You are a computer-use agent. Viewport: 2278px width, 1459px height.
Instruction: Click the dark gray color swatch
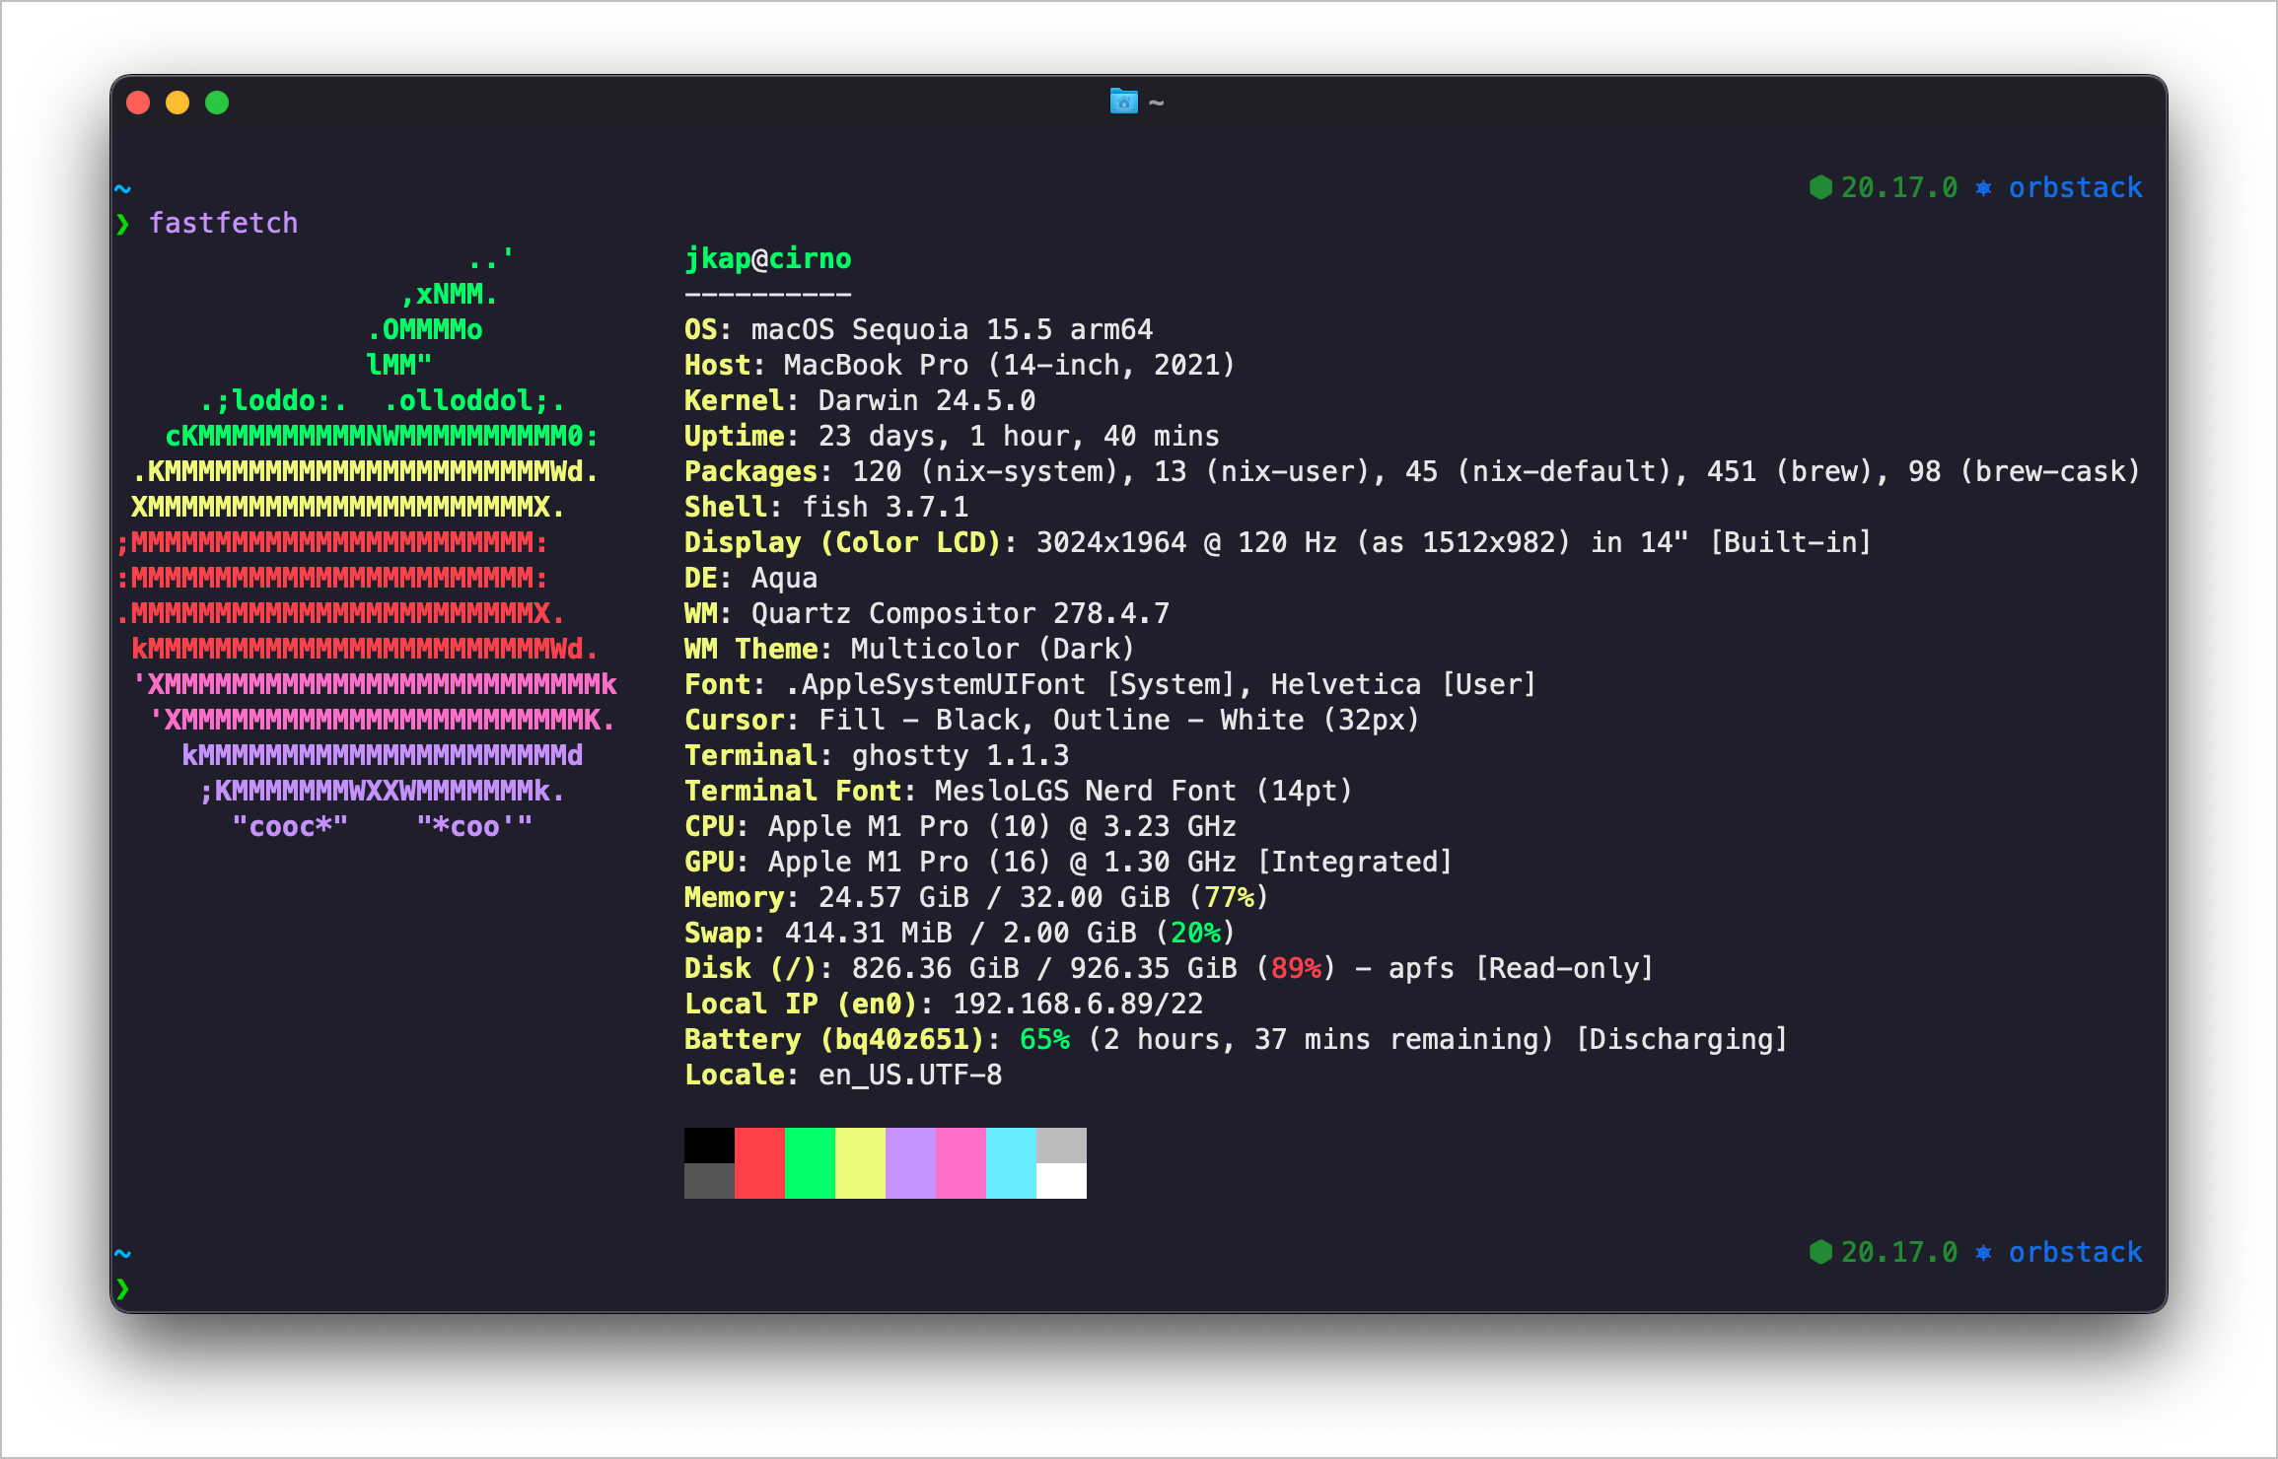click(x=709, y=1181)
